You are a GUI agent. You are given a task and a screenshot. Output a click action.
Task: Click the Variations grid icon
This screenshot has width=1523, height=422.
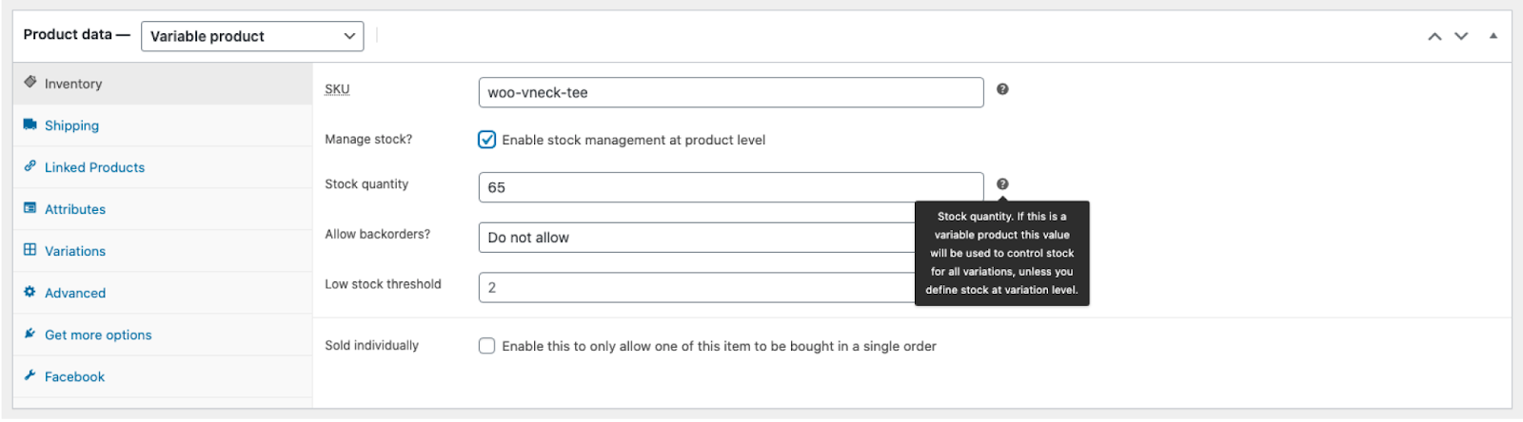pyautogui.click(x=30, y=250)
